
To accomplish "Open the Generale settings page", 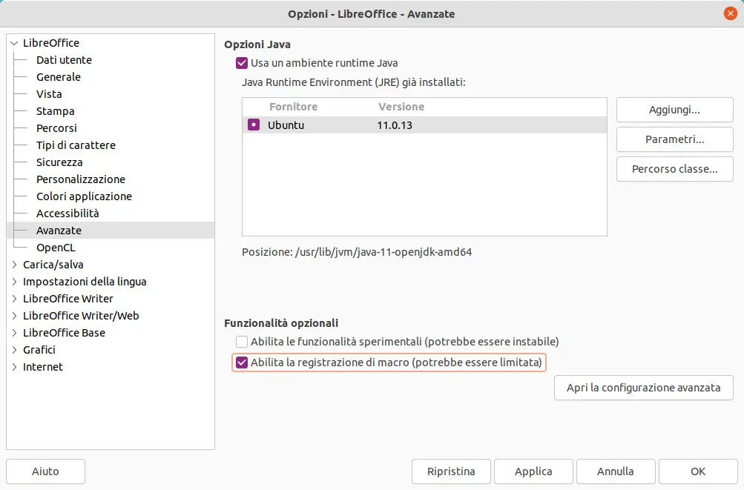I will (59, 77).
